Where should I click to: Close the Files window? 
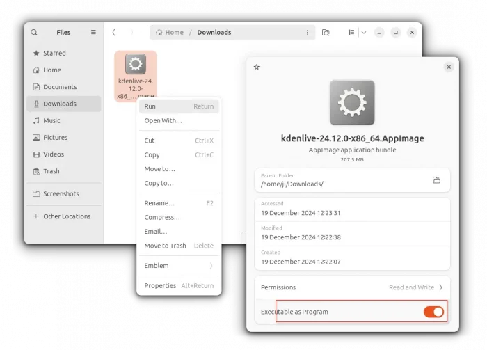click(412, 32)
